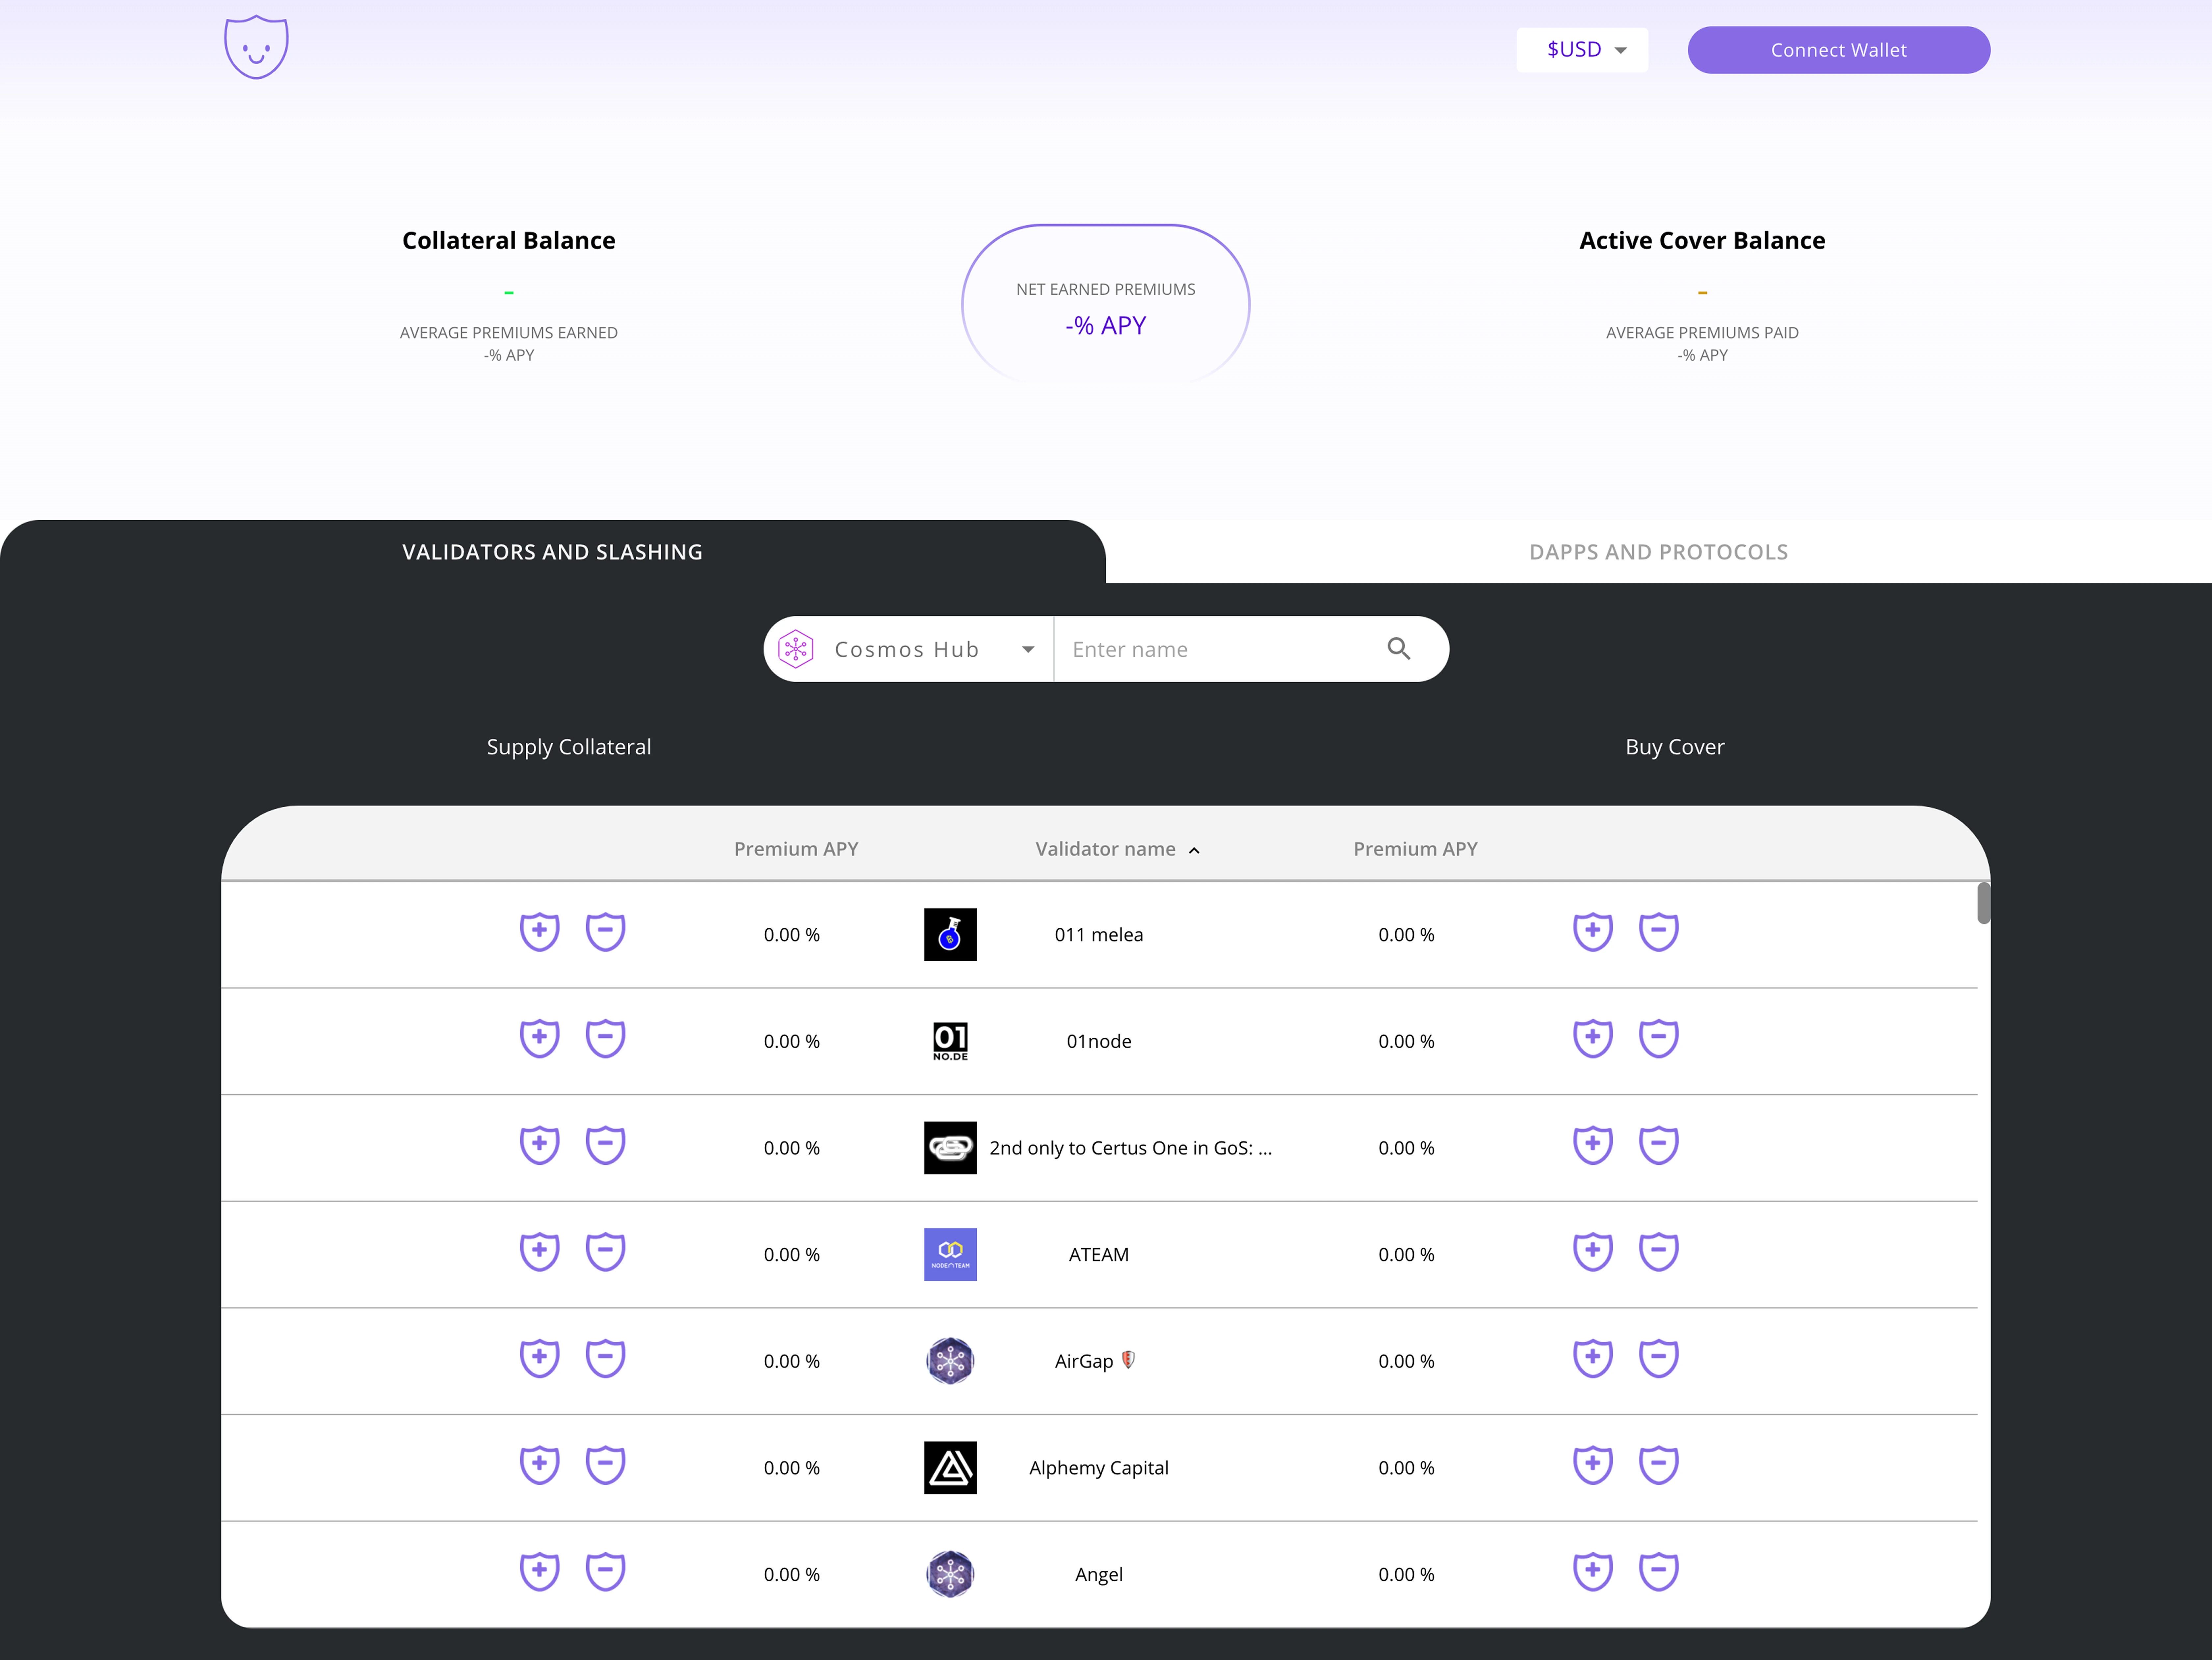2212x1660 pixels.
Task: Sort by Validator name column arrow
Action: pyautogui.click(x=1194, y=850)
